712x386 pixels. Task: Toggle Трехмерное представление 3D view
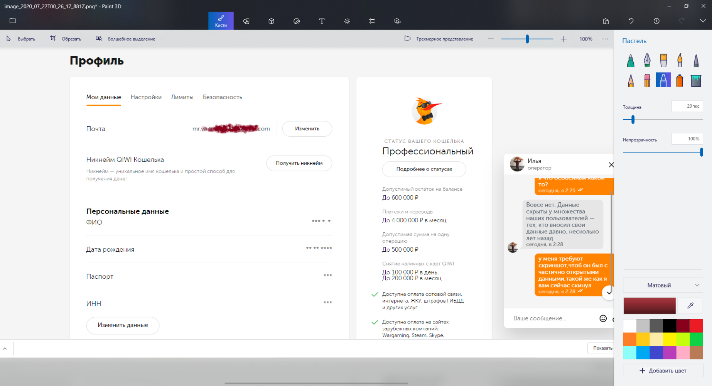click(x=439, y=39)
